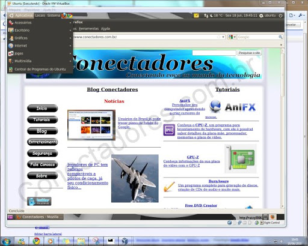Open Chrome from the Windows taskbar
Image resolution: width=308 pixels, height=246 pixels.
(37, 241)
